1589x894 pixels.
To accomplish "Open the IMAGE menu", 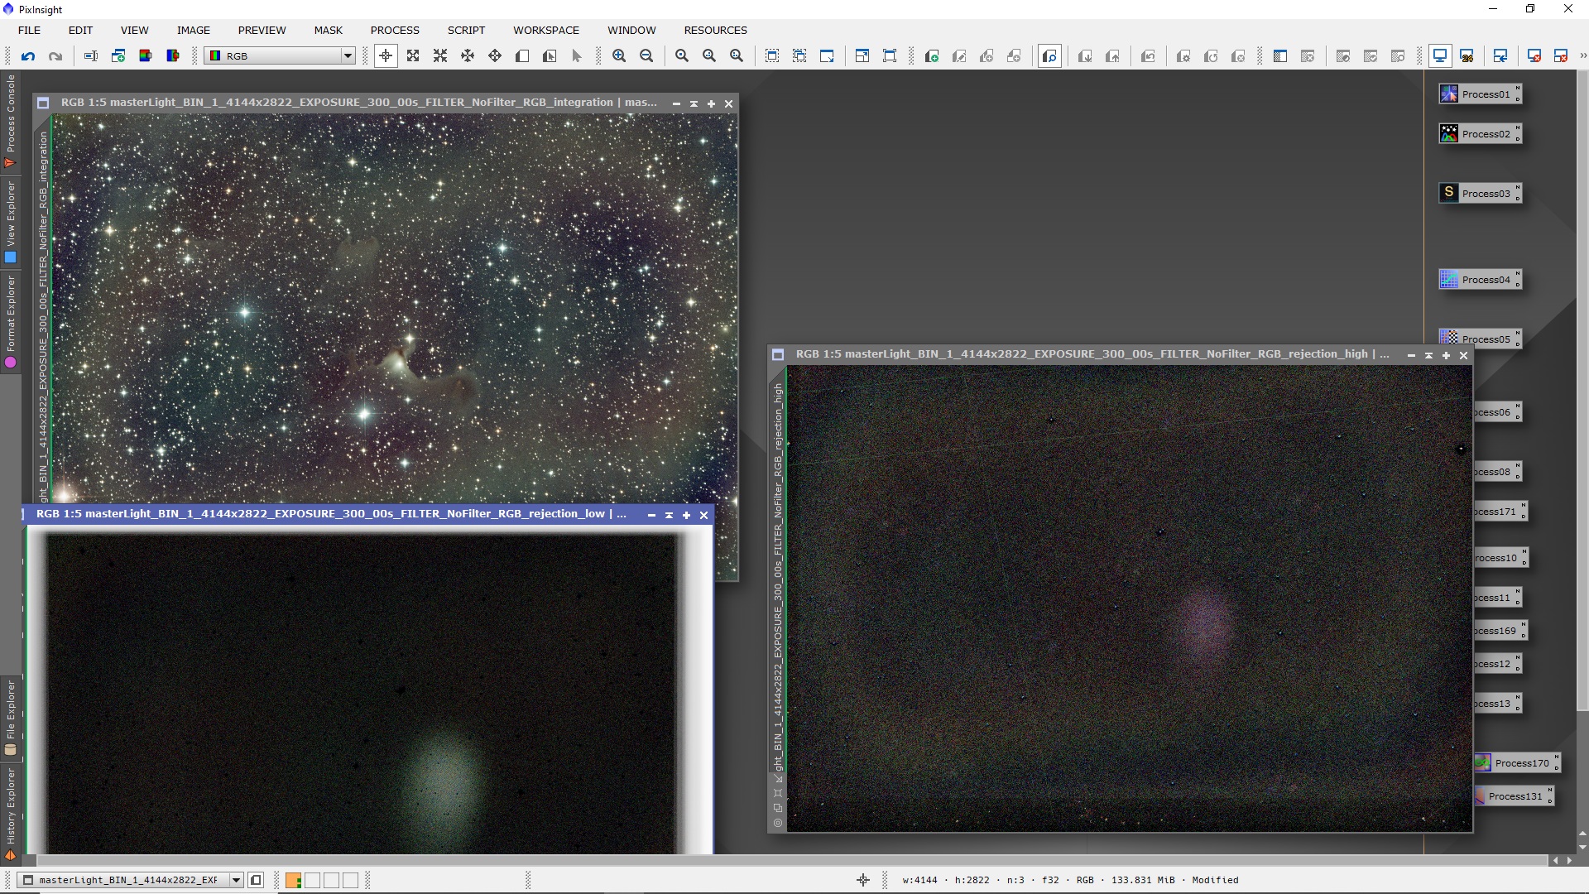I will [193, 30].
